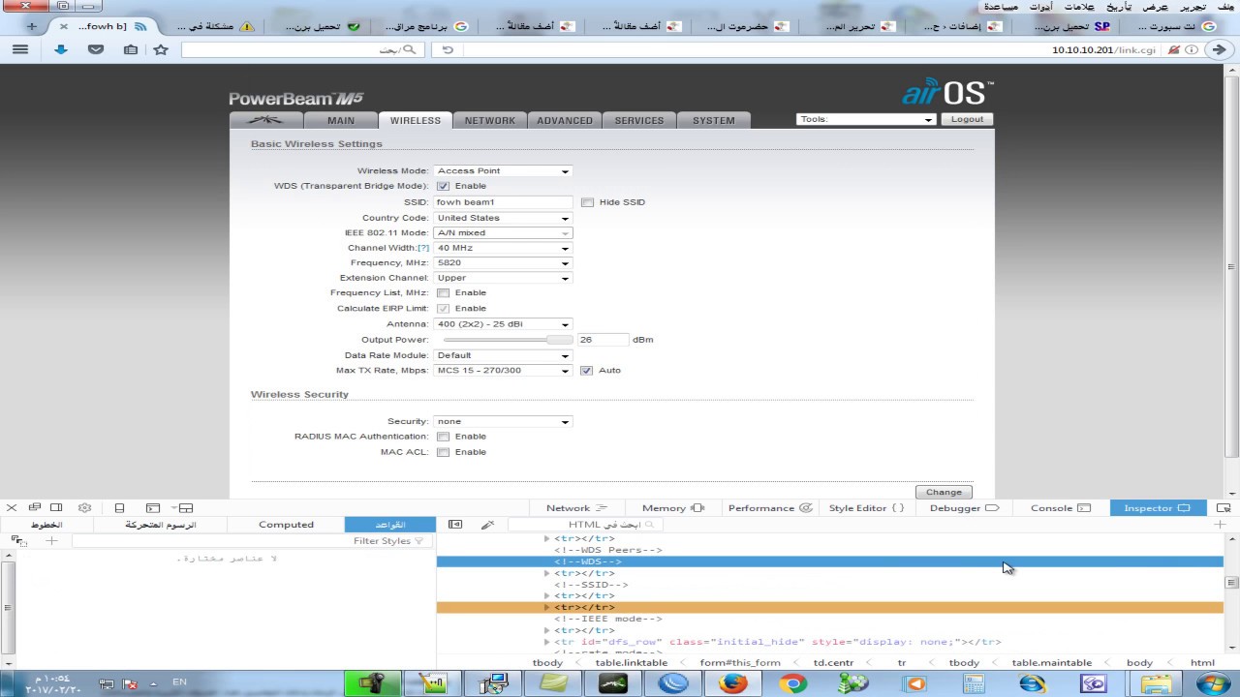
Task: Open the Pocket list icon
Action: tap(96, 49)
